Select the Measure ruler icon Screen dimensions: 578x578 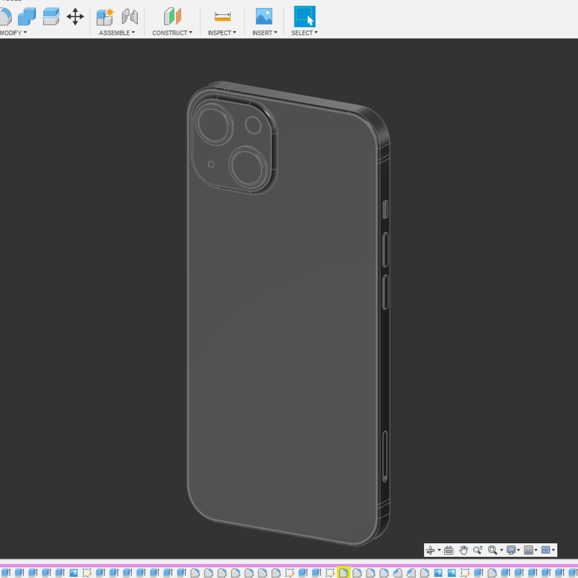coord(222,17)
